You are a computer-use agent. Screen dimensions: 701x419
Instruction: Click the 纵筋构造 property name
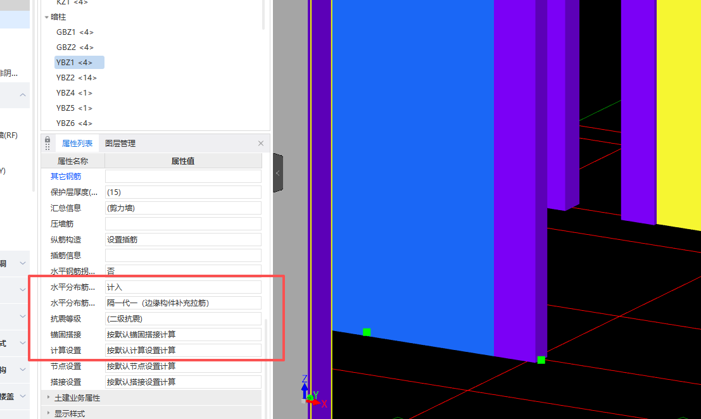pos(66,240)
